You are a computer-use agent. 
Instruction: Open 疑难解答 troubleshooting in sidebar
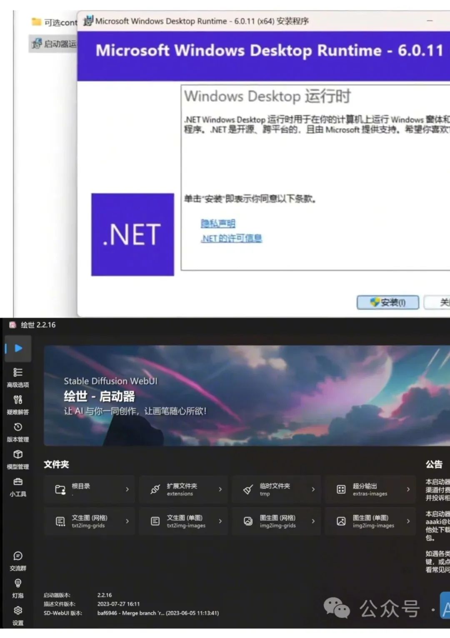point(18,405)
